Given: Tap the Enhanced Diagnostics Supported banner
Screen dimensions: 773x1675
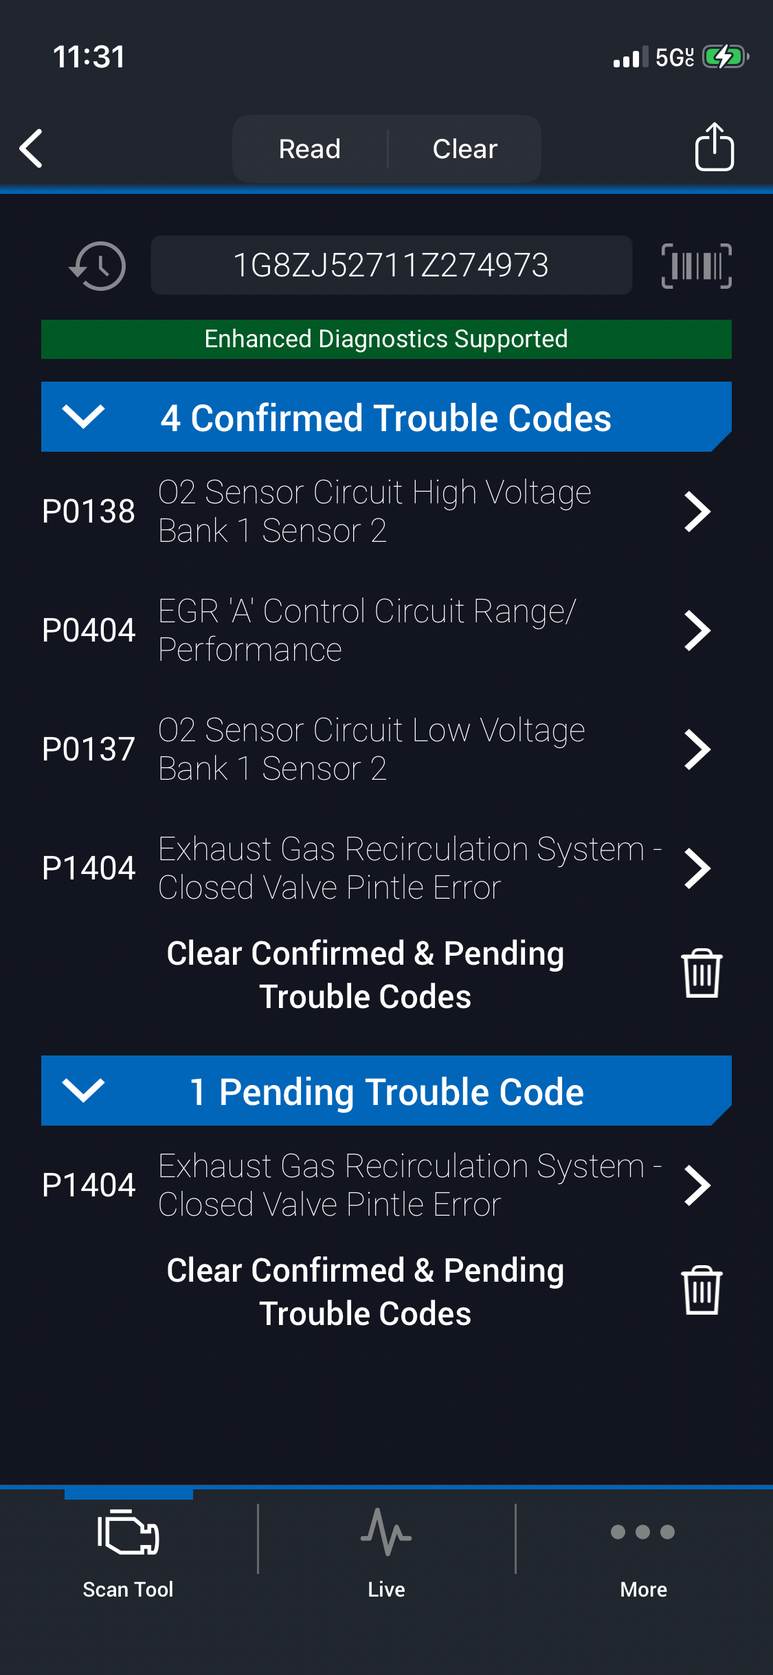Looking at the screenshot, I should tap(386, 339).
